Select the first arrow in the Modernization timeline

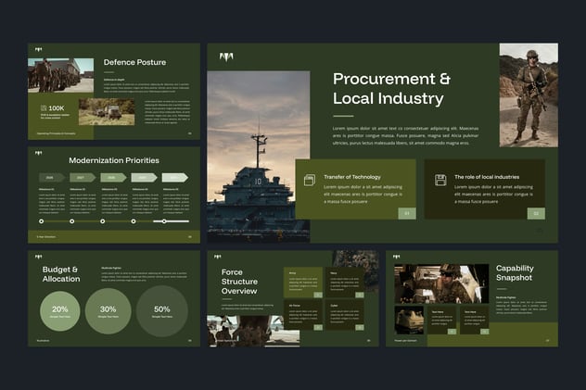[x=52, y=177]
